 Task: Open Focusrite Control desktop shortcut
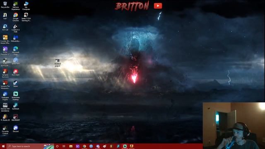[x=5, y=130]
